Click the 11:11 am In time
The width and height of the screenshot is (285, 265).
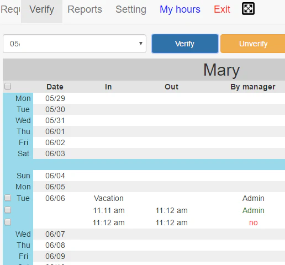[x=109, y=210]
